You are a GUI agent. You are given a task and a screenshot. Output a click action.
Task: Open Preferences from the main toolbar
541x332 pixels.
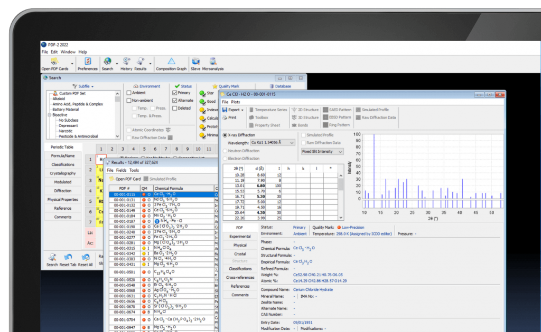pos(88,64)
